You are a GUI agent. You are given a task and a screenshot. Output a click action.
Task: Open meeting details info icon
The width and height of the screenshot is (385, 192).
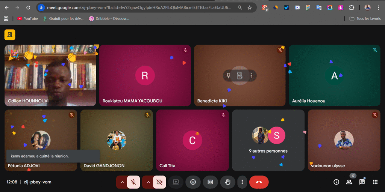click(336, 182)
